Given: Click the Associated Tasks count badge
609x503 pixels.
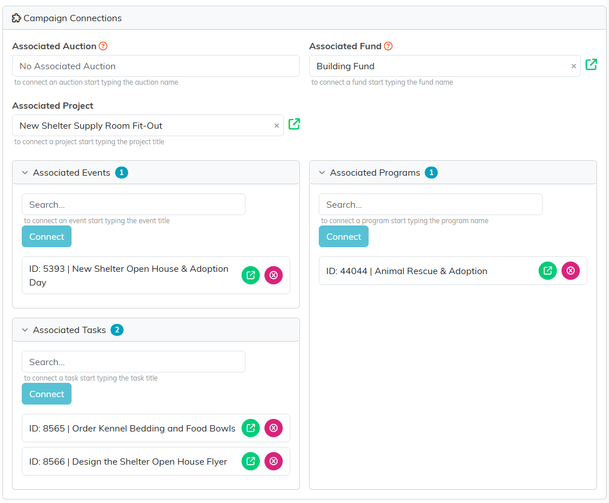Looking at the screenshot, I should point(117,330).
